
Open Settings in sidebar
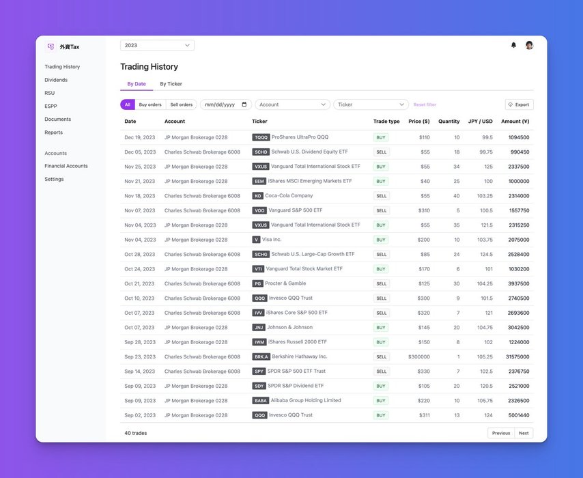click(x=55, y=179)
